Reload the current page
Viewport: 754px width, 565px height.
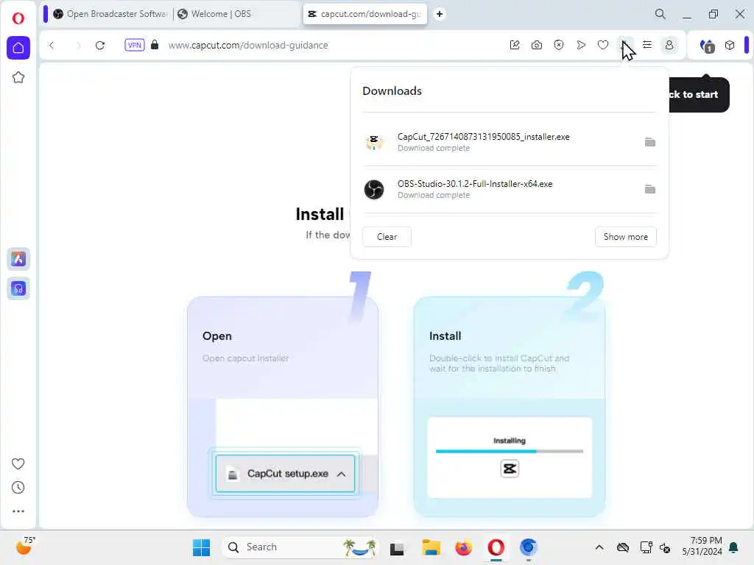[x=100, y=45]
